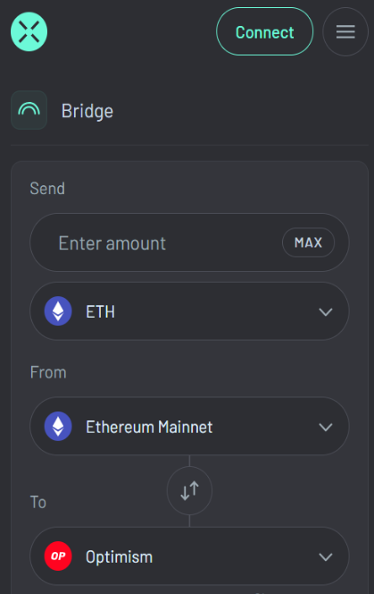
Task: Click the Bridge arc icon
Action: tap(29, 110)
